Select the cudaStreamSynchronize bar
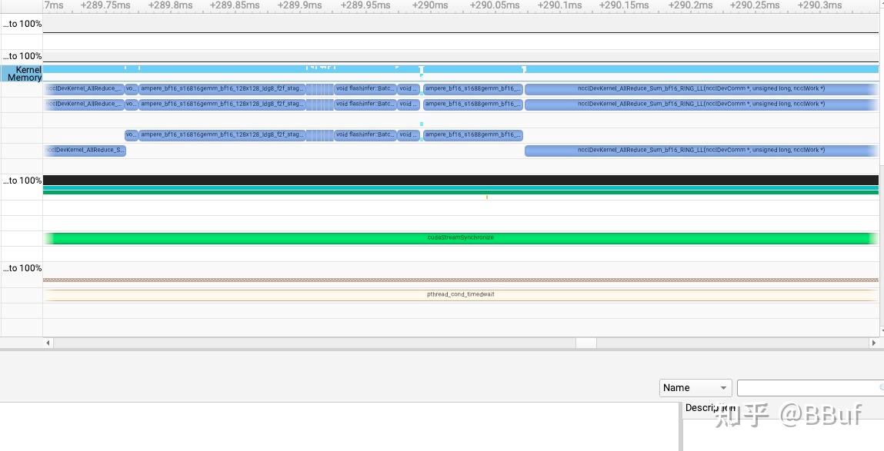The image size is (884, 451). tap(461, 238)
